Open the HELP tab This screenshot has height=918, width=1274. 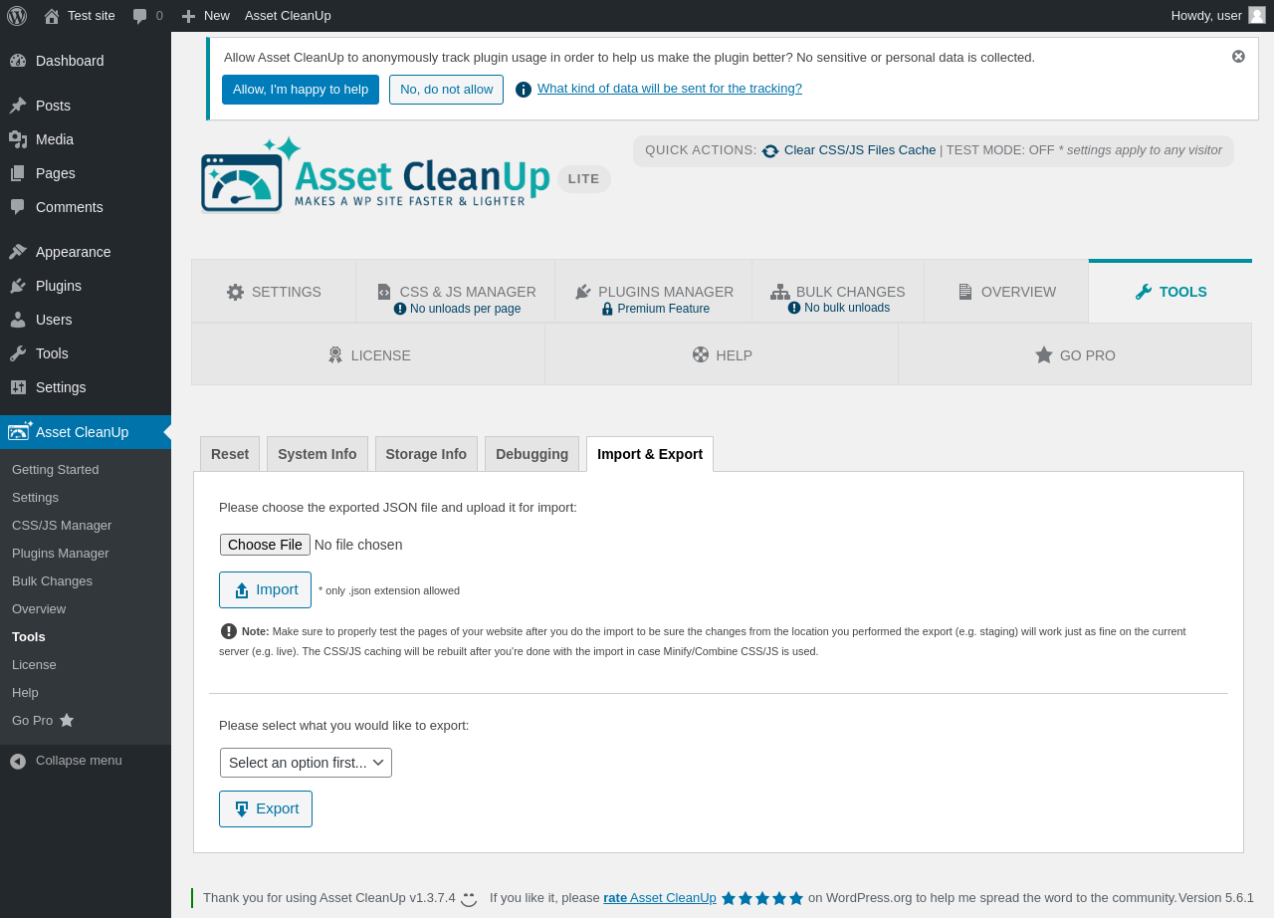pyautogui.click(x=722, y=354)
